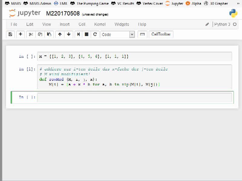Viewport: 242px width, 181px height.
Task: Move the selected cell up
Action: 60,34
